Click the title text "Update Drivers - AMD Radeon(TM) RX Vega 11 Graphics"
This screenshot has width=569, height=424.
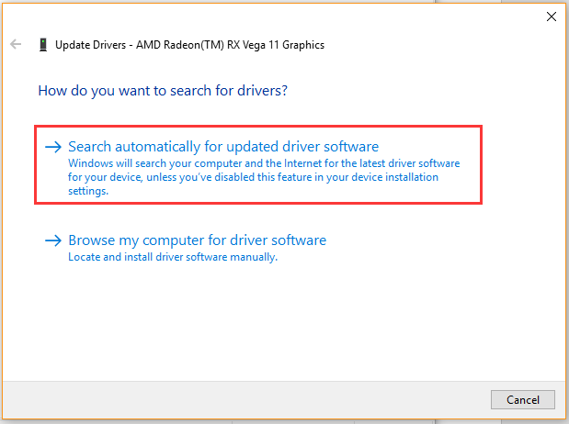pos(189,45)
